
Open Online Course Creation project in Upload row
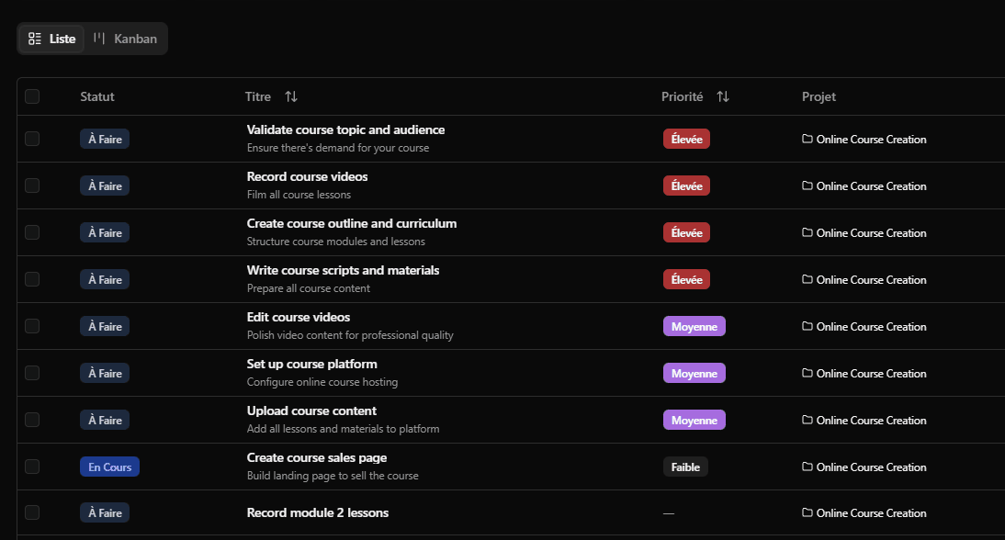pos(871,421)
